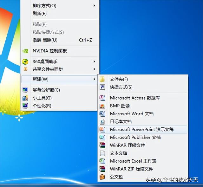Click the WinRAR ZIP 压缩文件 icon
Screen dimensions: 203x187
click(102, 169)
